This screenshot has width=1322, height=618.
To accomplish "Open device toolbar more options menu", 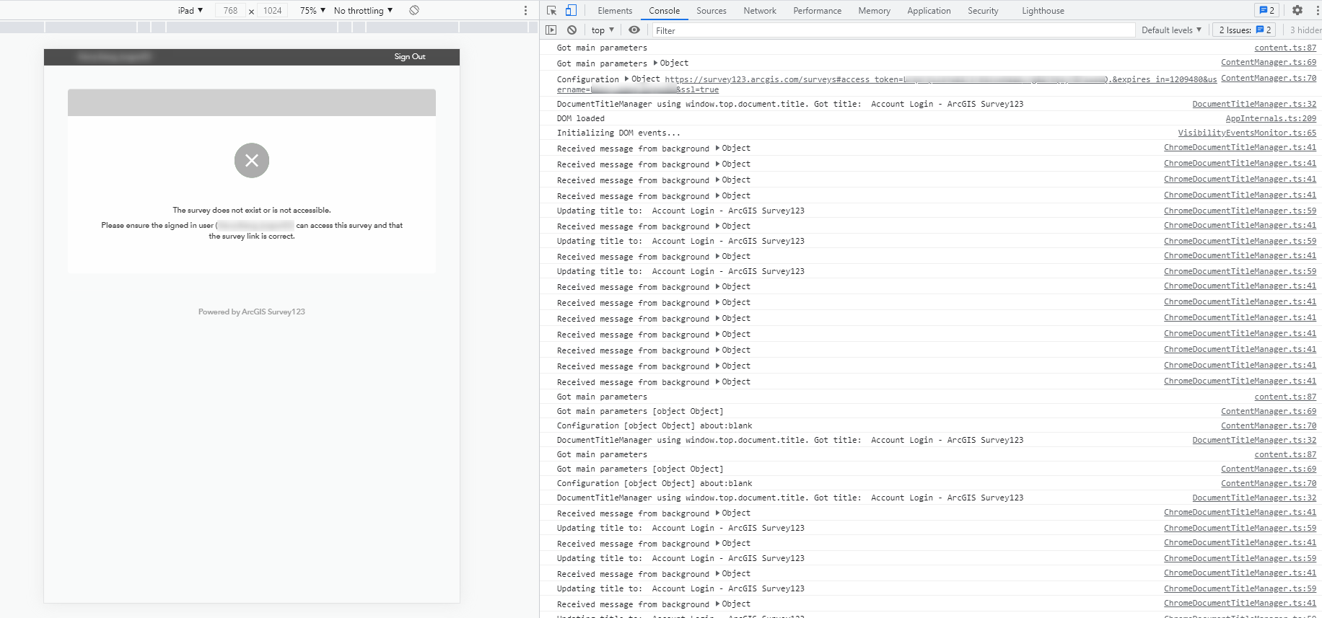I will (x=525, y=10).
